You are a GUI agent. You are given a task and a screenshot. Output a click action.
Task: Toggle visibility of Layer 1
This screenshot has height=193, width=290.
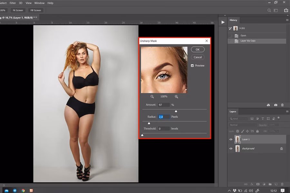pos(230,139)
